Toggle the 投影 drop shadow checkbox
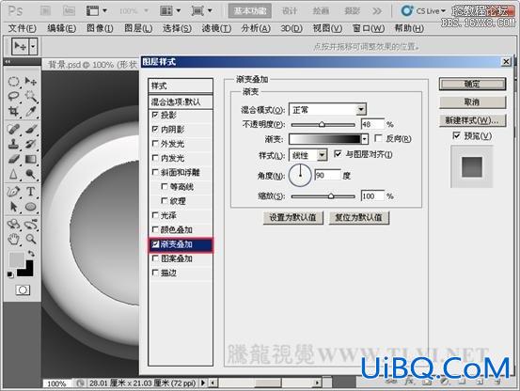This screenshot has height=391, width=520. (155, 115)
